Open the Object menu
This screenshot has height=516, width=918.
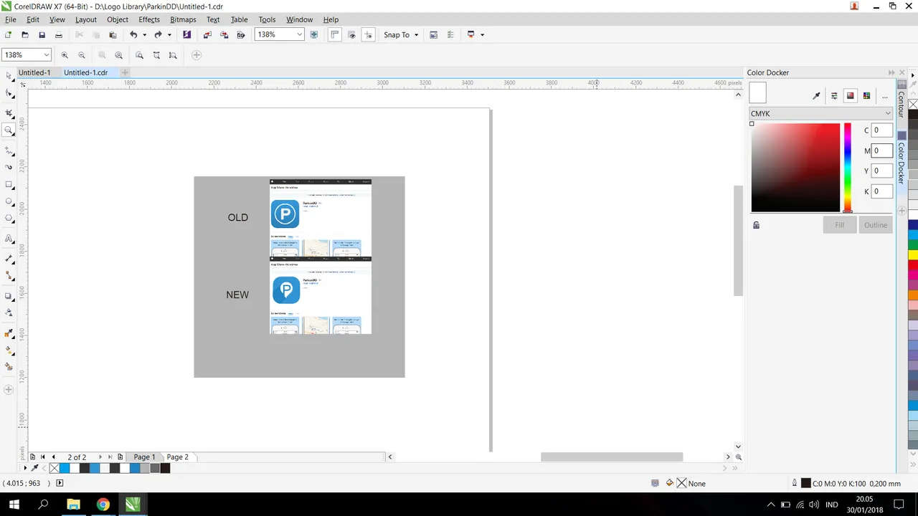tap(118, 19)
